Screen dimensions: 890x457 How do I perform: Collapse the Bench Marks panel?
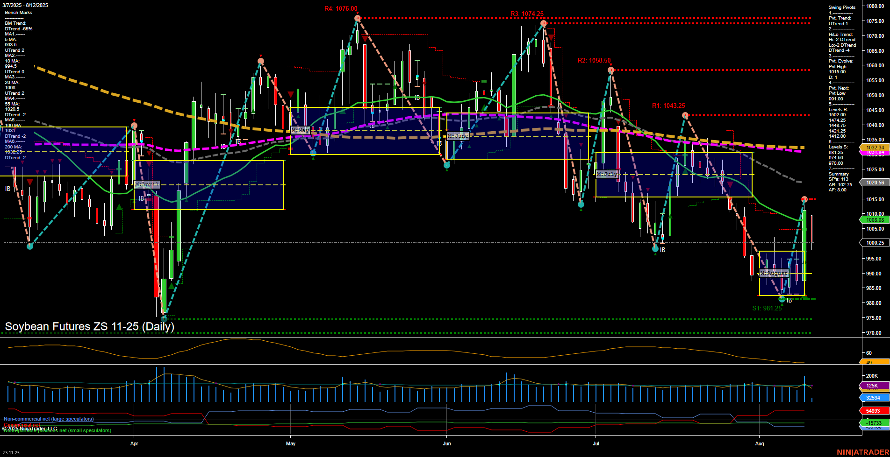19,12
